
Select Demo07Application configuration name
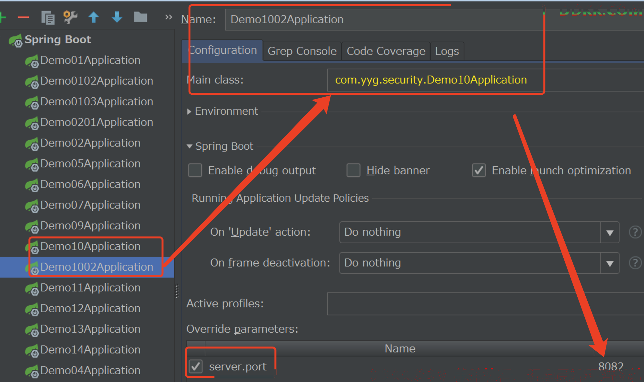pyautogui.click(x=90, y=205)
